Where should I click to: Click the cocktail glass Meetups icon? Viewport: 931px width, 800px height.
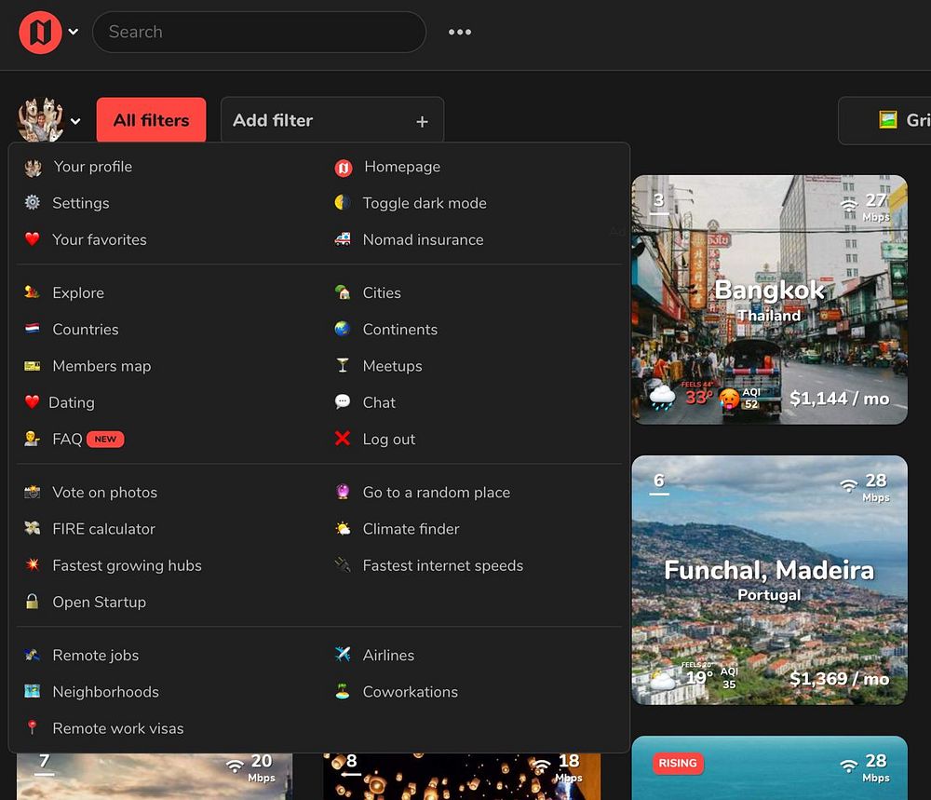pyautogui.click(x=343, y=365)
